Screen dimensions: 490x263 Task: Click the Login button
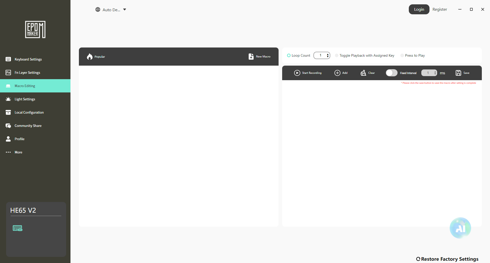click(419, 9)
